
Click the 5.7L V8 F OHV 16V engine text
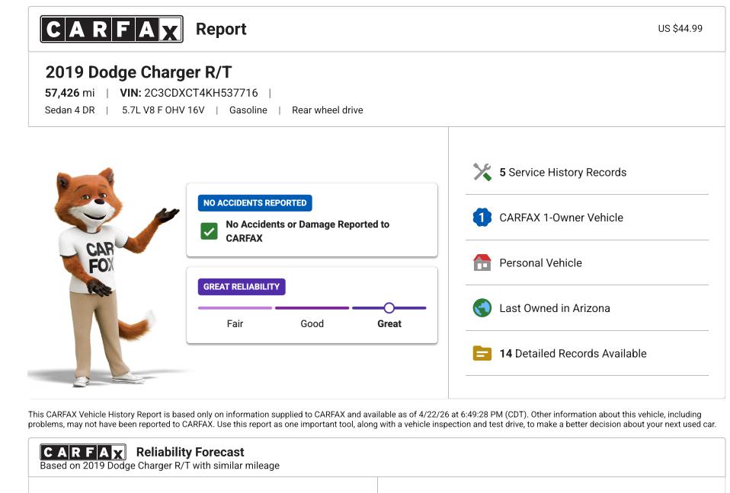[x=163, y=110]
